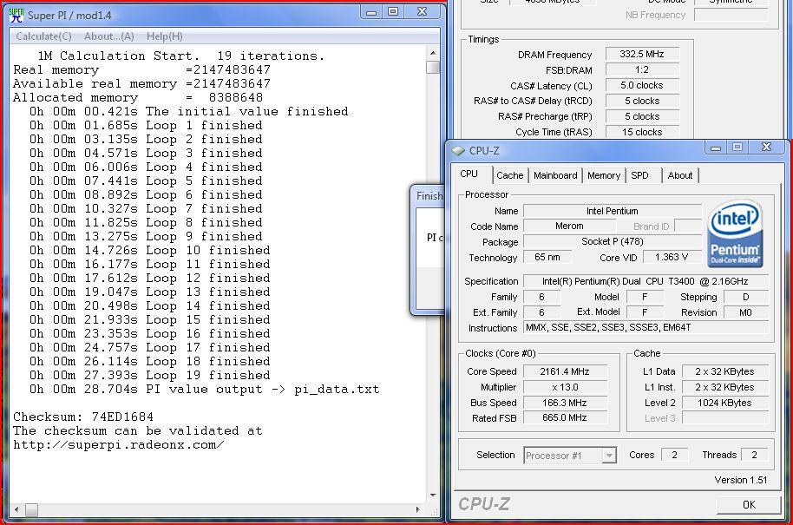Minimize the front CPU-Z window
Image resolution: width=793 pixels, height=525 pixels.
click(716, 148)
